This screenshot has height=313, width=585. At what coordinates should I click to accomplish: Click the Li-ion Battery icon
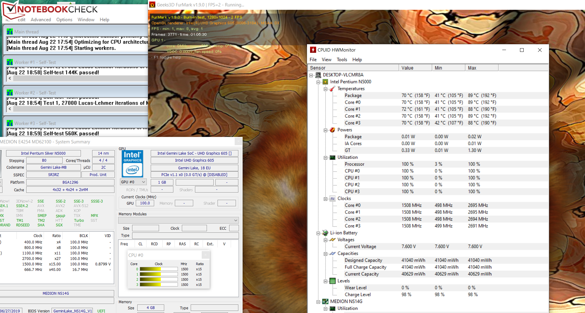tap(325, 233)
